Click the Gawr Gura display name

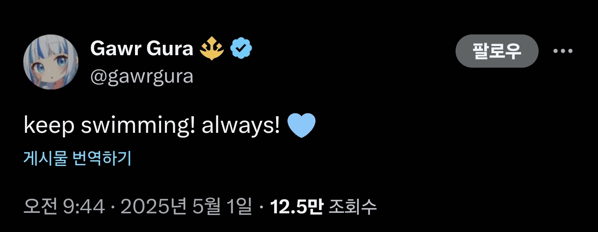(x=142, y=49)
